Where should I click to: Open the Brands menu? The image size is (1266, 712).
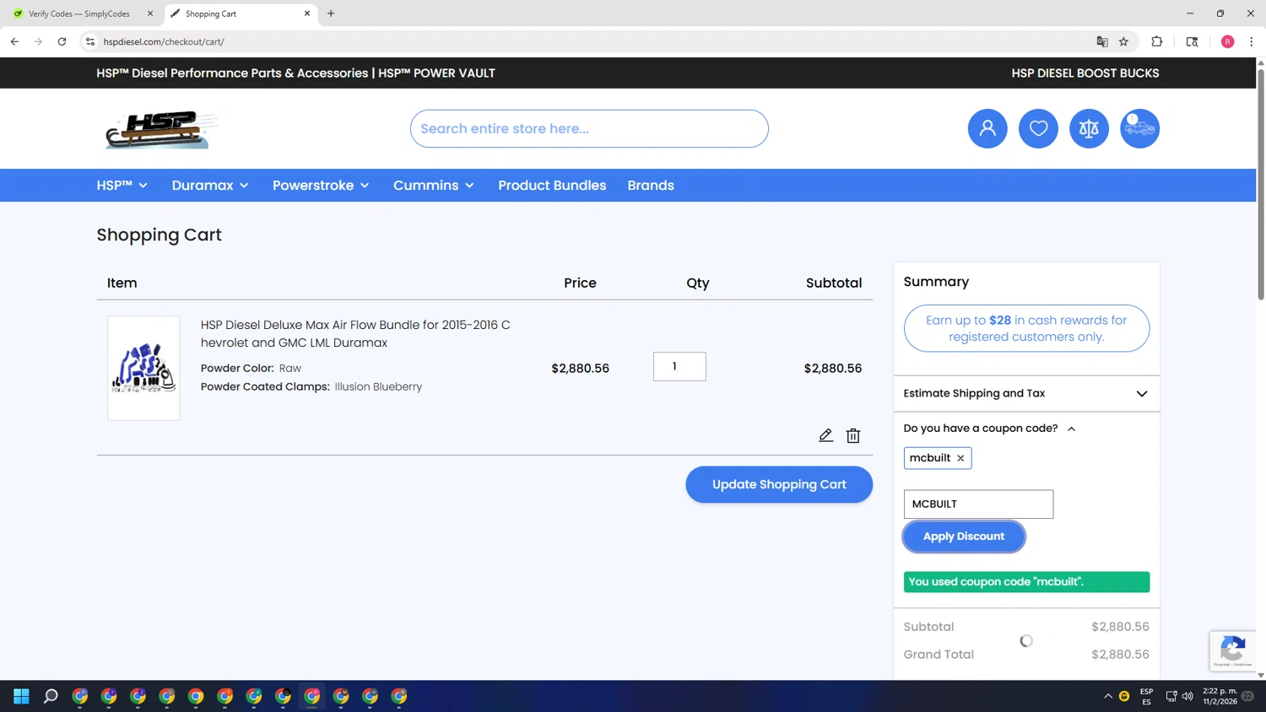point(651,186)
